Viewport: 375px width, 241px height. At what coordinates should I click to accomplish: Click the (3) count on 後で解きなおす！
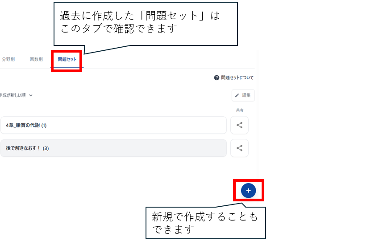tap(46, 148)
